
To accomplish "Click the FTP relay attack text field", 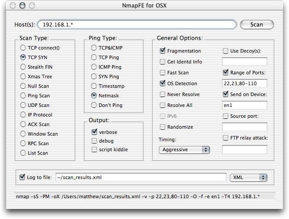I will (x=245, y=149).
